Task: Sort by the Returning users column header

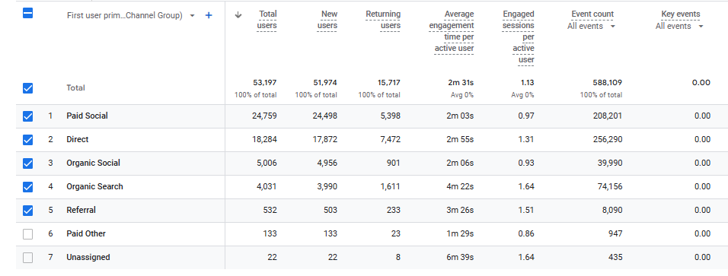Action: (383, 20)
